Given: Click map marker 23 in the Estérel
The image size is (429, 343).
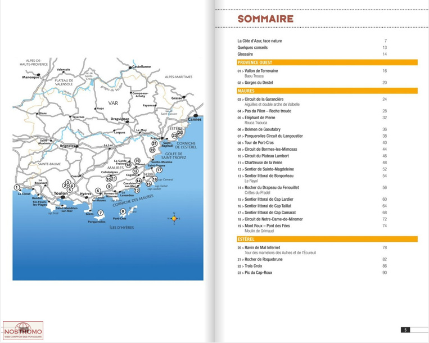Looking at the screenshot, I should (x=174, y=136).
